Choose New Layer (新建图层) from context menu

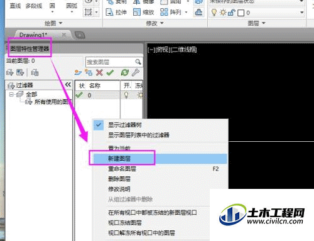tap(160, 159)
